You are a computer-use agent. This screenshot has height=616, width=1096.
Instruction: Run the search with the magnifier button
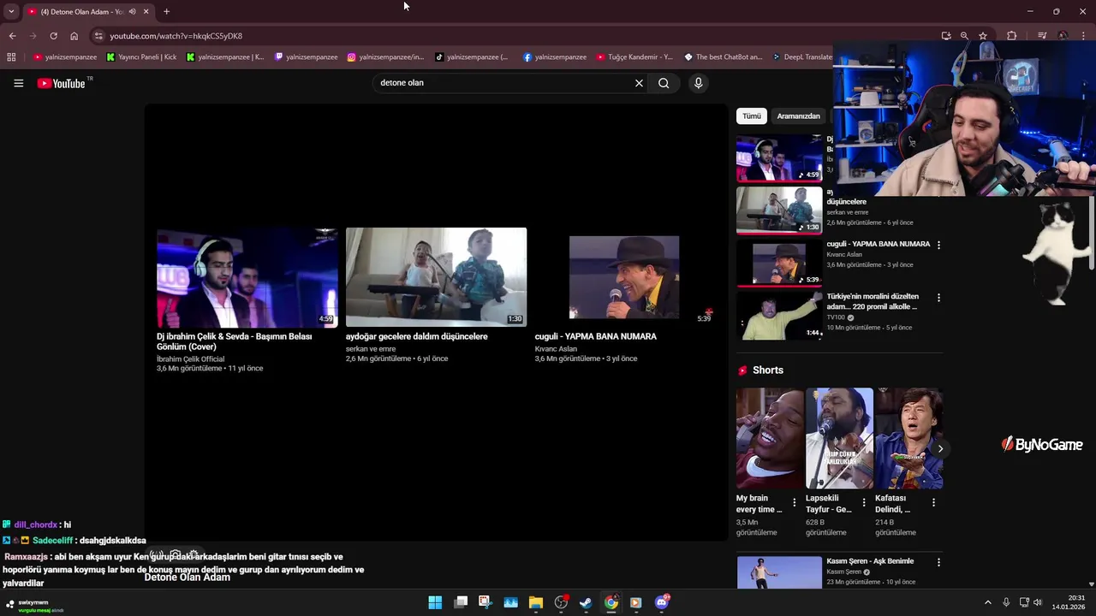tap(664, 83)
